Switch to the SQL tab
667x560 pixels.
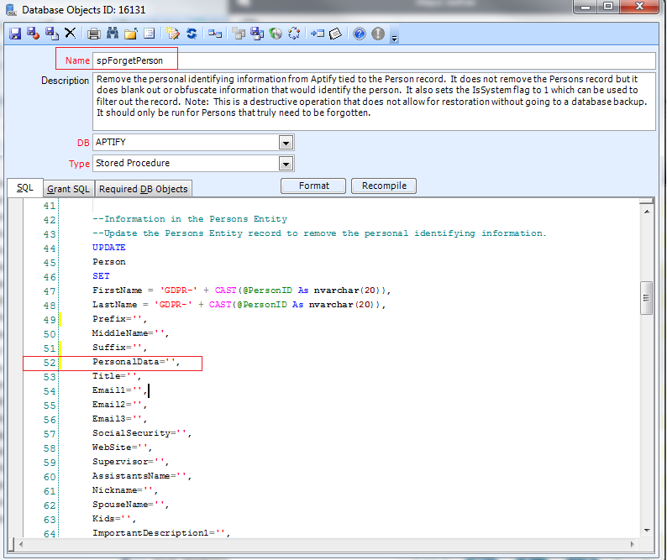click(25, 187)
